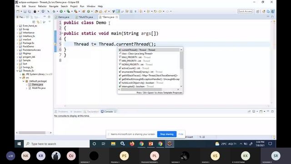The image size is (291, 164).
Task: Open File Explorer from taskbar
Action: tap(113, 144)
